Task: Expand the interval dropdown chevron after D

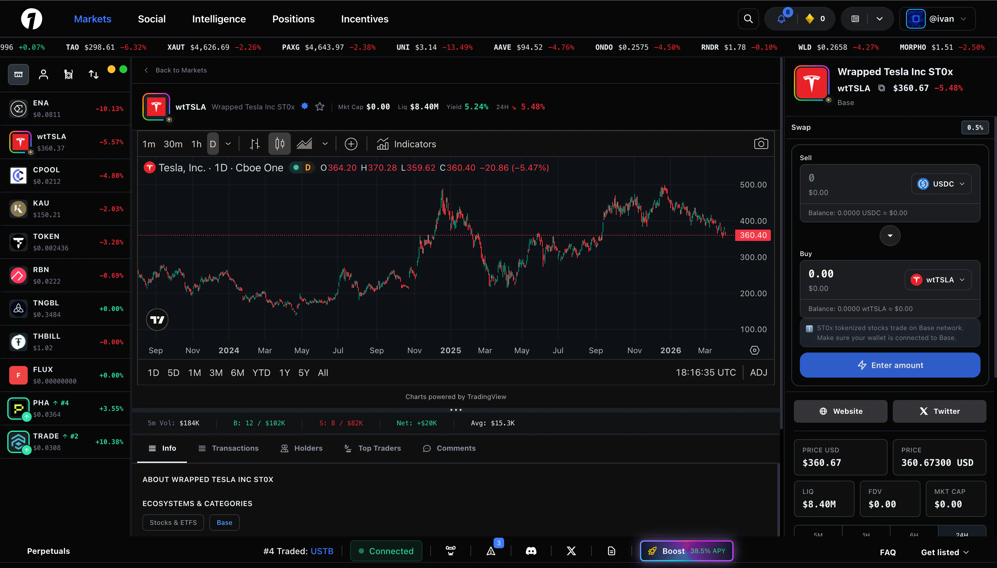Action: point(228,144)
